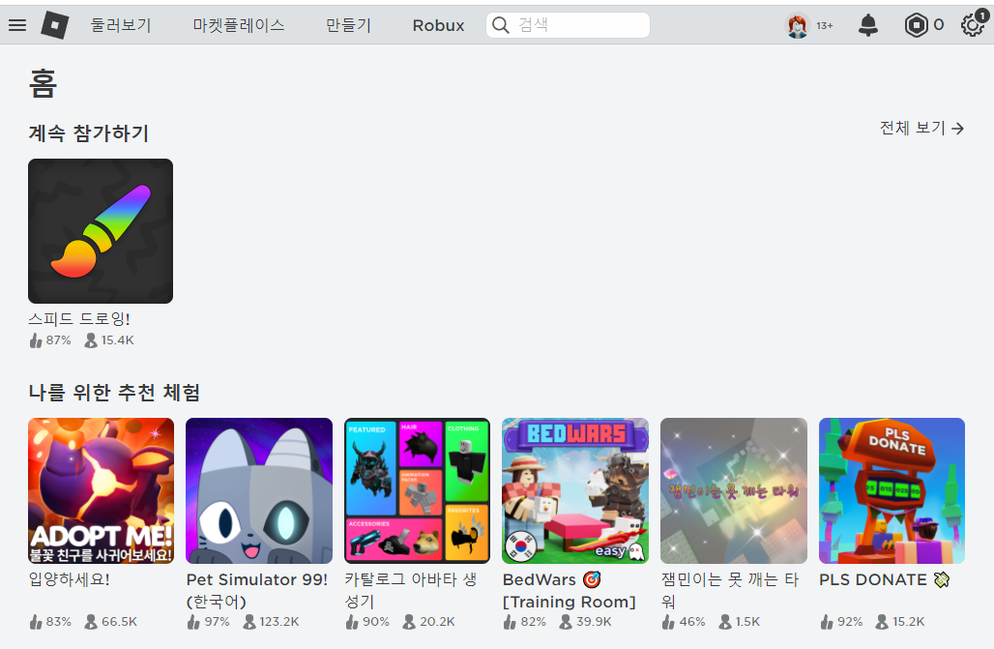Open the Robux menu item
994x649 pixels.
click(x=439, y=25)
